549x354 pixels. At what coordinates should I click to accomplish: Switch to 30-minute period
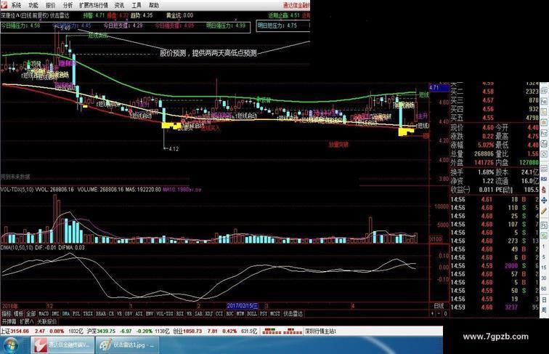(x=544, y=278)
